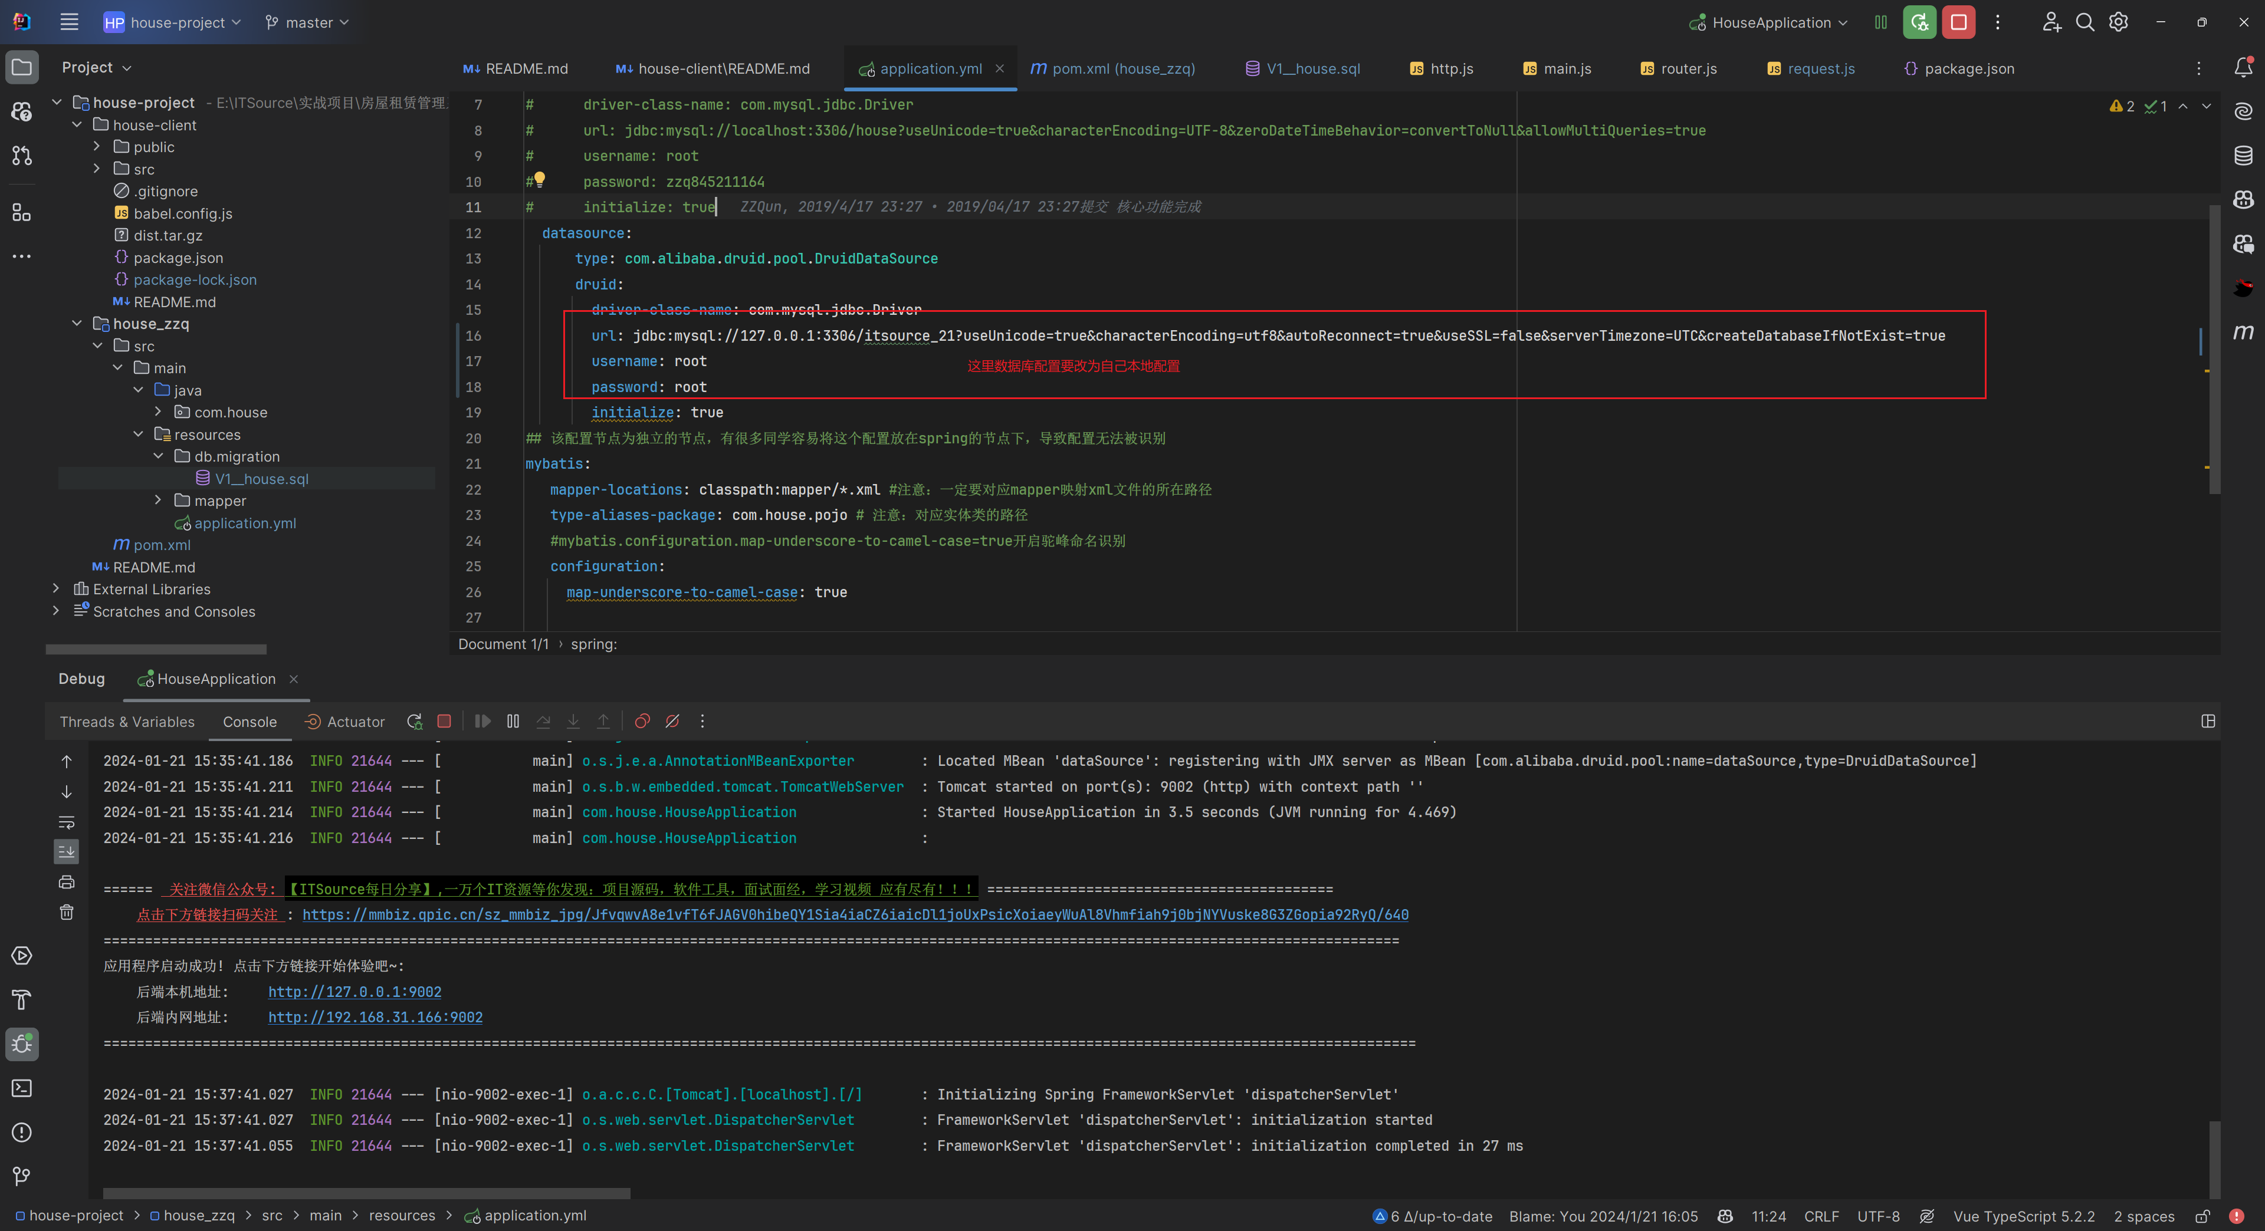Open the mmbiz.qpic.cn link in console
Viewport: 2265px width, 1231px height.
[855, 914]
